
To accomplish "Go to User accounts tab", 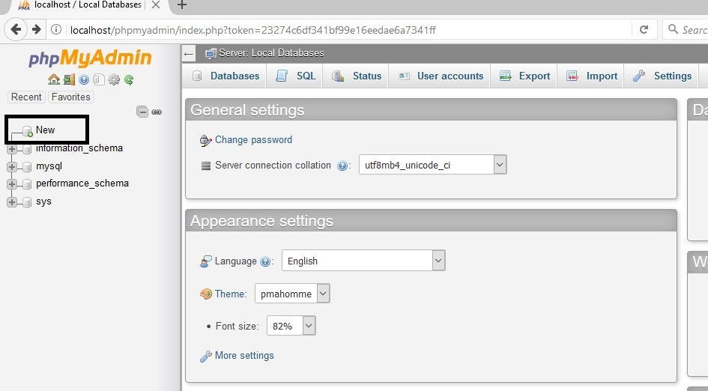I will (x=441, y=76).
